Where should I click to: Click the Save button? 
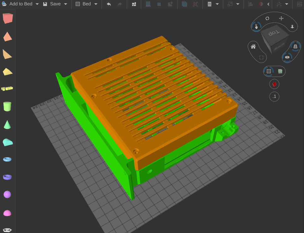click(x=52, y=4)
